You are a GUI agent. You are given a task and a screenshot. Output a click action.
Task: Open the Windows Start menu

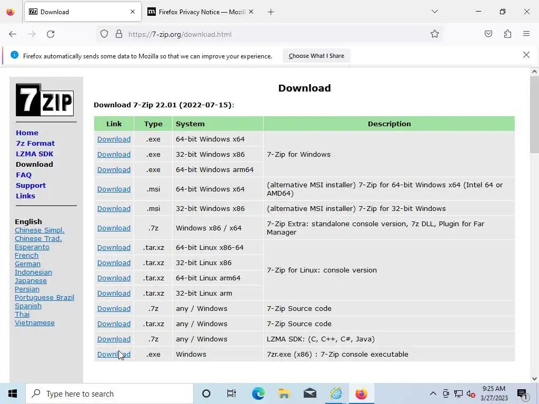(13, 393)
